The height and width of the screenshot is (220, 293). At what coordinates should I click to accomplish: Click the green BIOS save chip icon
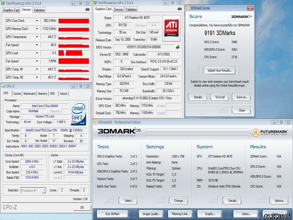tap(178, 47)
